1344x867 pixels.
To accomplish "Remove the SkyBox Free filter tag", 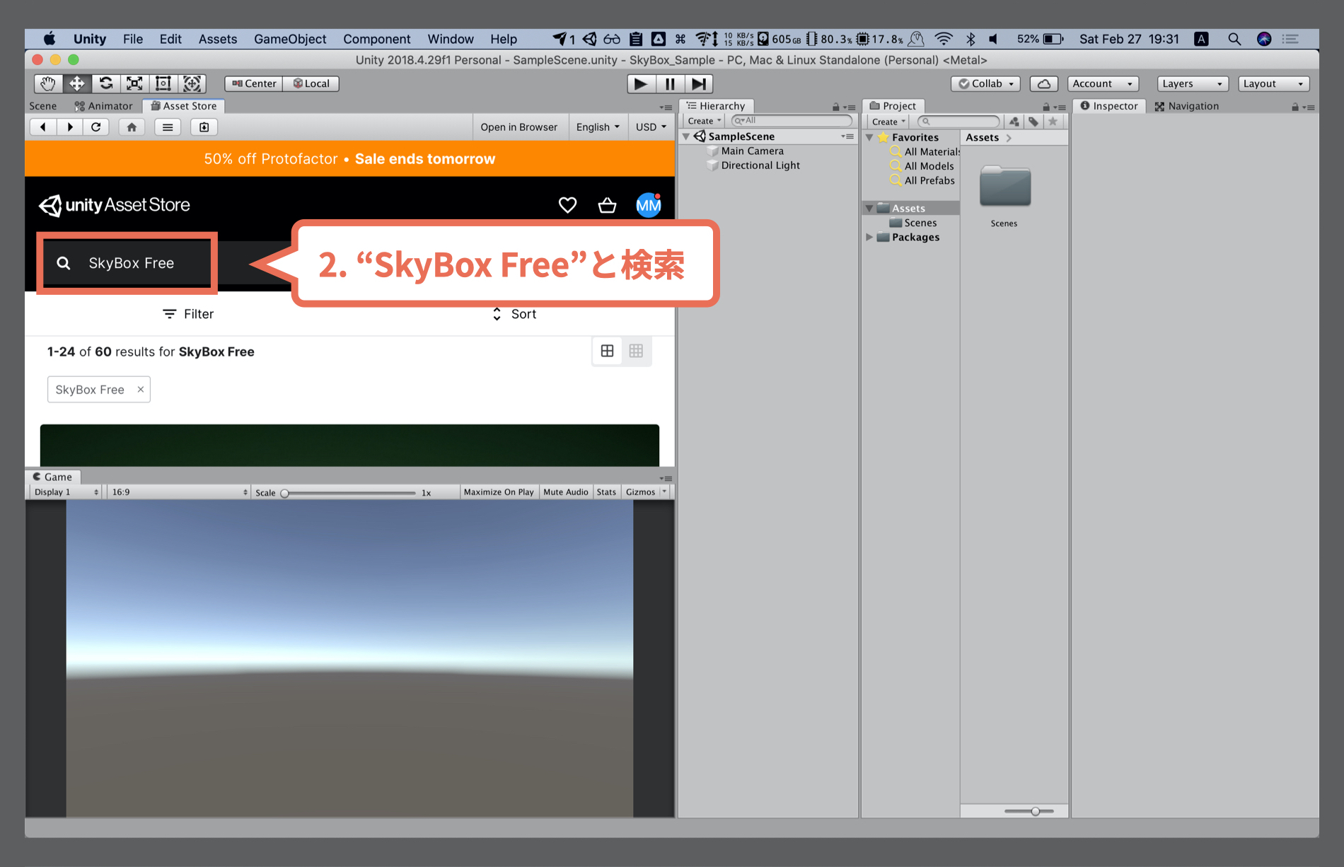I will pos(140,390).
